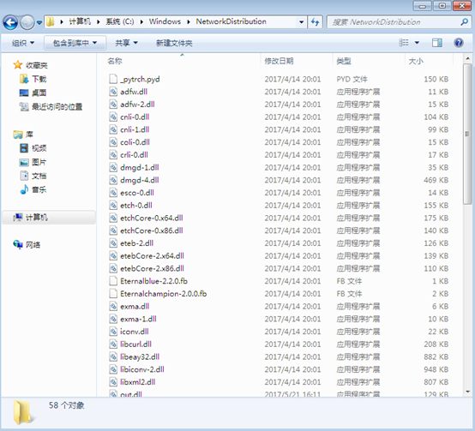Select the libcurl.dll file icon
This screenshot has width=475, height=431.
pyautogui.click(x=113, y=344)
